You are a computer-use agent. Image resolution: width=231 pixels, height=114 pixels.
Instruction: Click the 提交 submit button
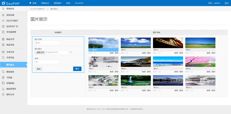coord(77,69)
